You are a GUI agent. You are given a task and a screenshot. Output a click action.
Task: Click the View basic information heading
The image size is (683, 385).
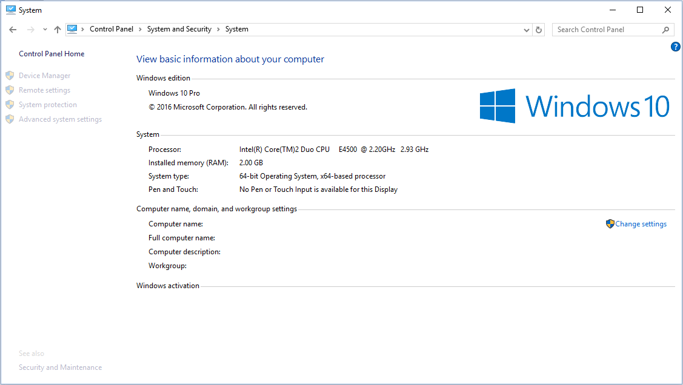pos(230,59)
